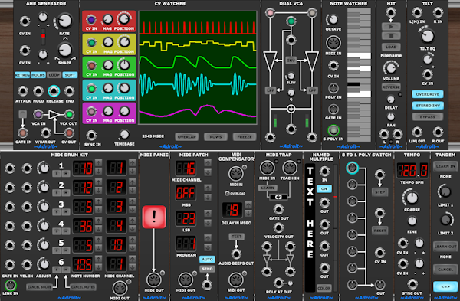The height and width of the screenshot is (301, 460).
Task: Click the GATE IN jack on AHR Generator
Action: click(x=22, y=133)
